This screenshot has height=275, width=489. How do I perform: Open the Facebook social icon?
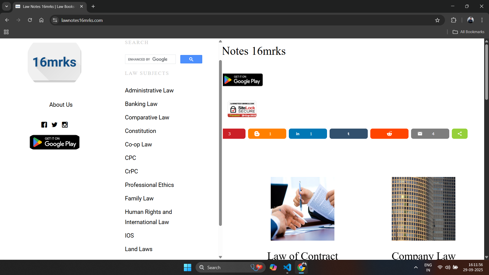(44, 125)
